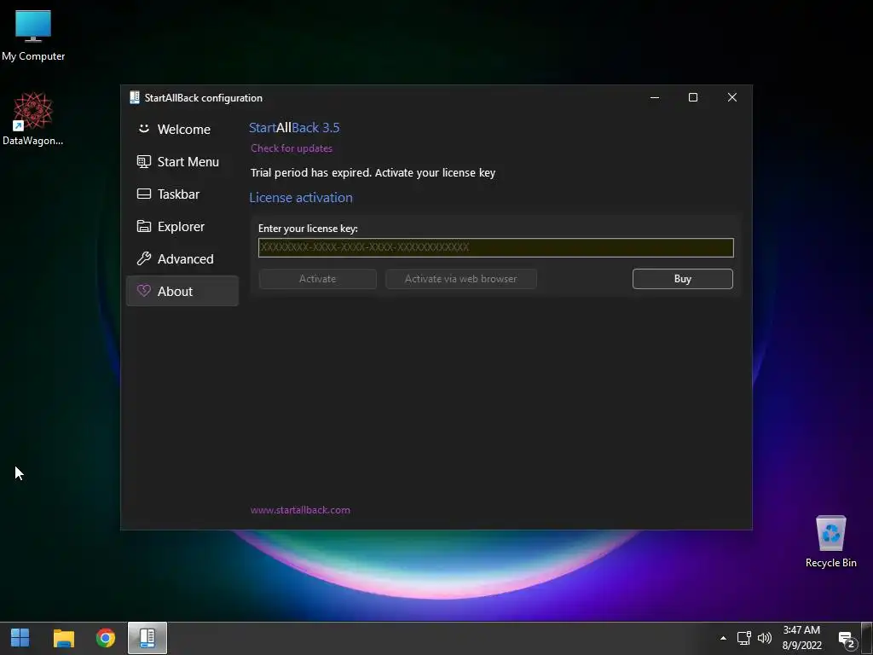Close the StartAllBack configuration window
This screenshot has width=873, height=655.
[732, 97]
